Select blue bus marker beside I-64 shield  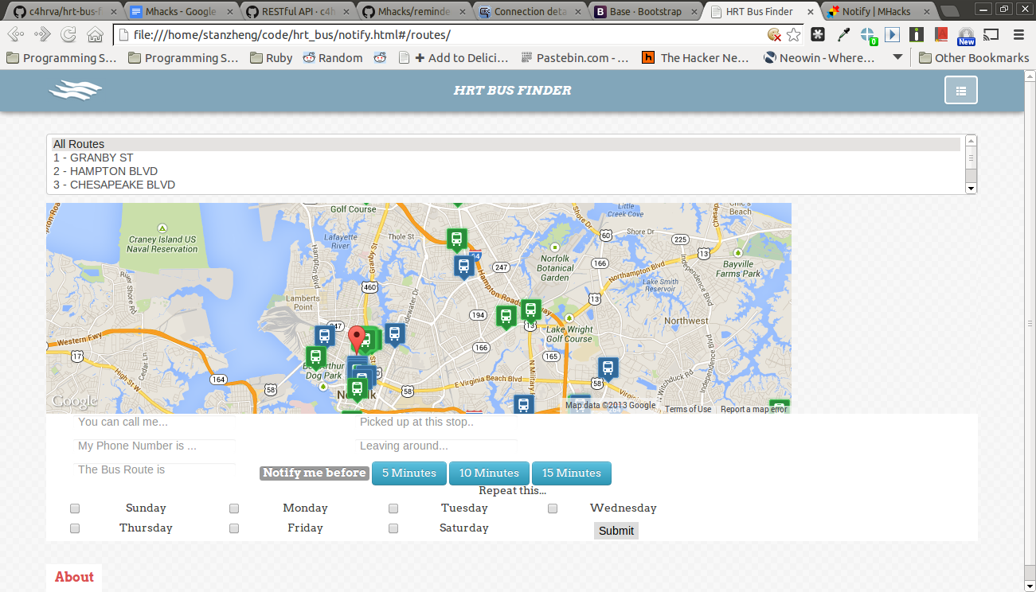click(464, 267)
